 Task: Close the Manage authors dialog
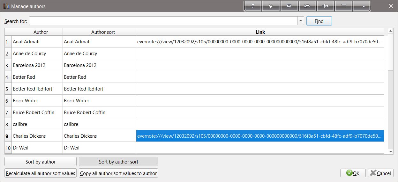pyautogui.click(x=391, y=6)
